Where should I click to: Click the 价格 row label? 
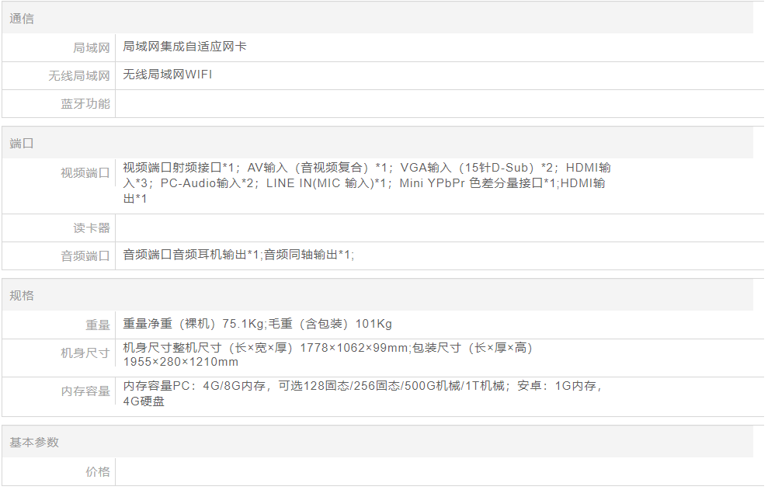[97, 472]
